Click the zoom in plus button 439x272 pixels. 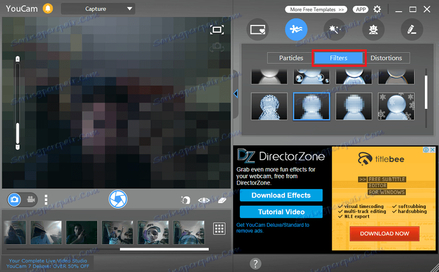point(18,59)
